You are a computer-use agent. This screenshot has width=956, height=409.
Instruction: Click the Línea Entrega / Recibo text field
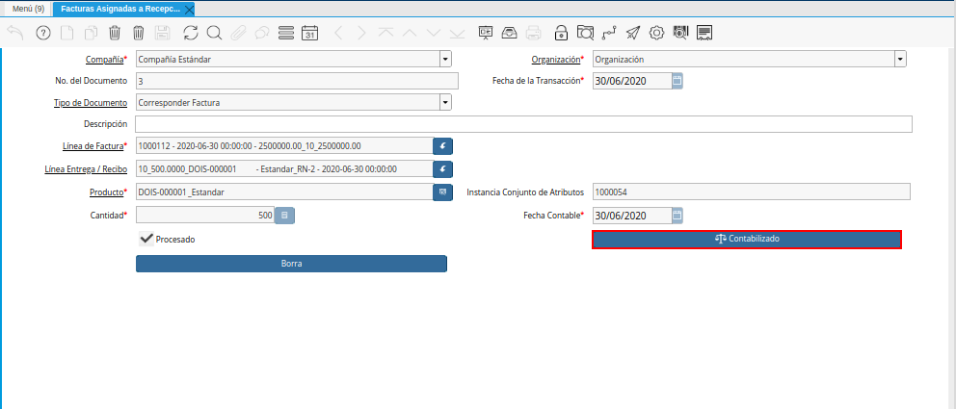click(284, 168)
